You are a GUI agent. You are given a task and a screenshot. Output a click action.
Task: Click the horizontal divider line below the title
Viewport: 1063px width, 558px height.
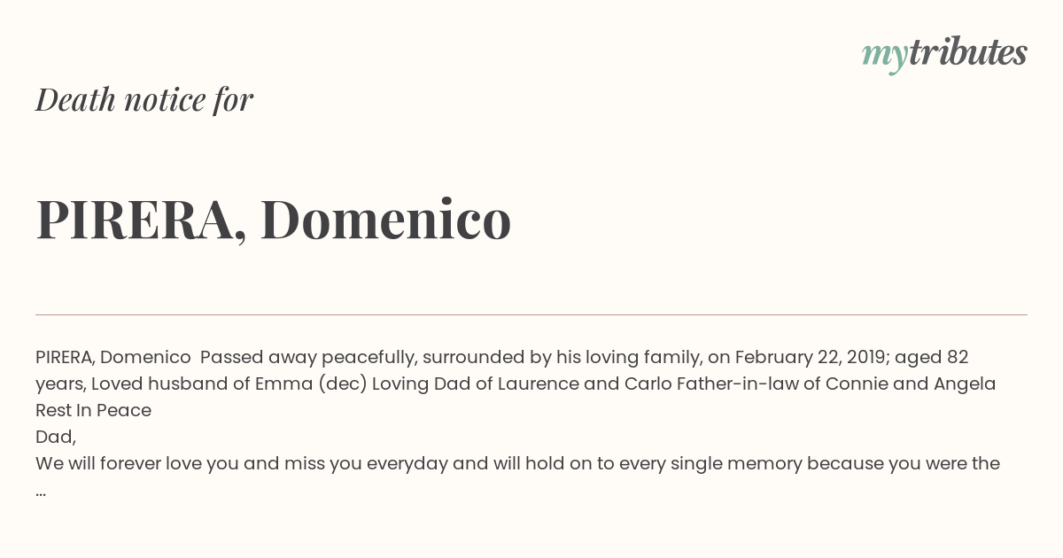coord(531,314)
